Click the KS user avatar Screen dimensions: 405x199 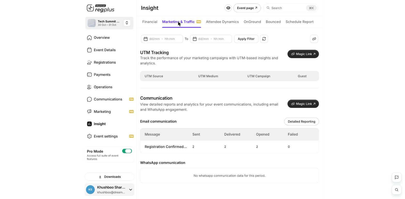pyautogui.click(x=90, y=190)
